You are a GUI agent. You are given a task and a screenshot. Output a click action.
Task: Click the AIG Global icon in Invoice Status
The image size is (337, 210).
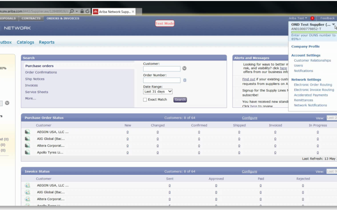point(27,192)
